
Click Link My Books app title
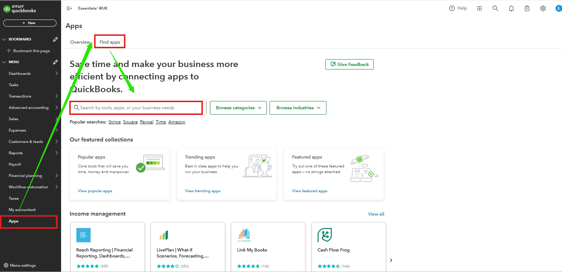252,250
